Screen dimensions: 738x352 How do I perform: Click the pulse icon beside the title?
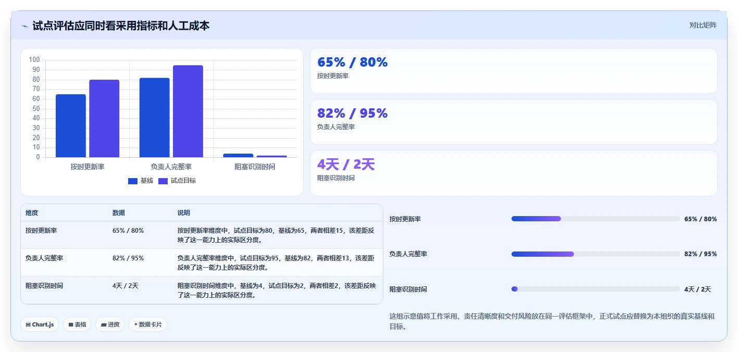point(25,26)
